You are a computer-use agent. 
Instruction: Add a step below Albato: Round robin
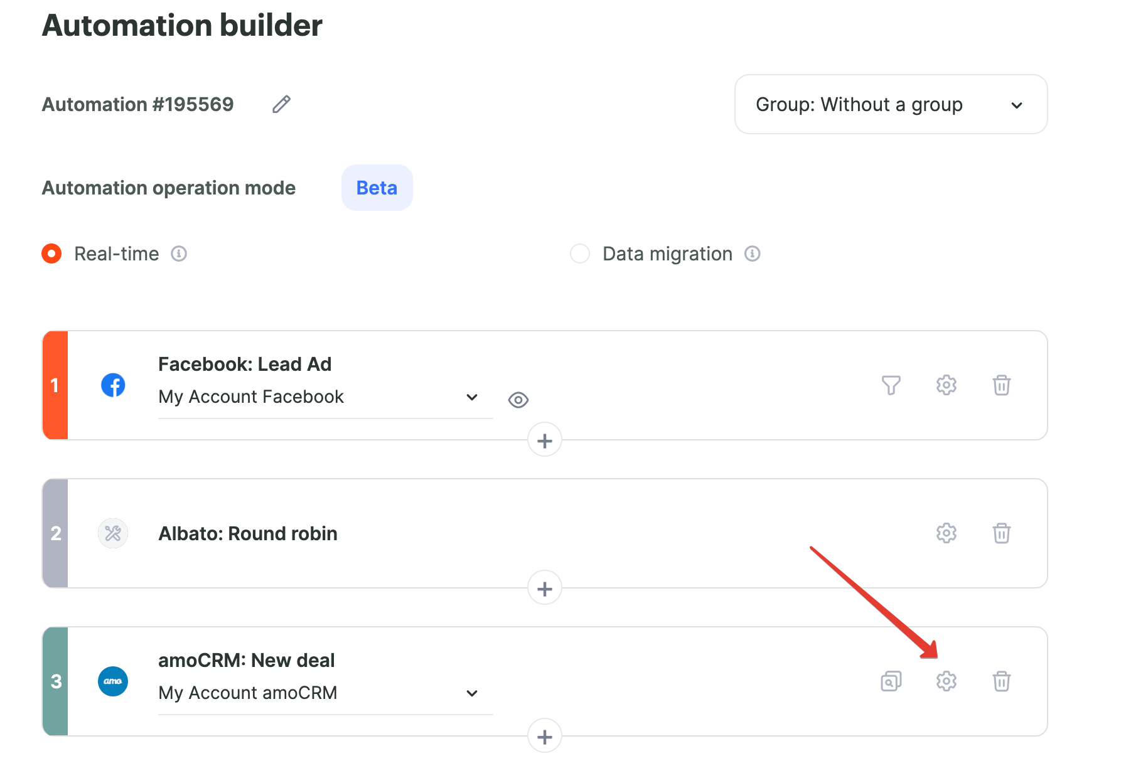tap(545, 588)
